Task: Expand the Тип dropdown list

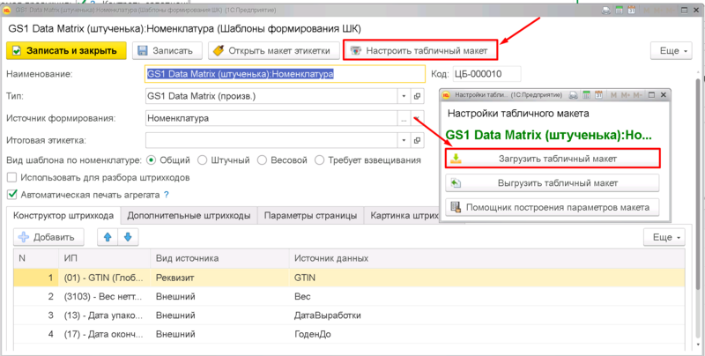Action: pos(404,96)
